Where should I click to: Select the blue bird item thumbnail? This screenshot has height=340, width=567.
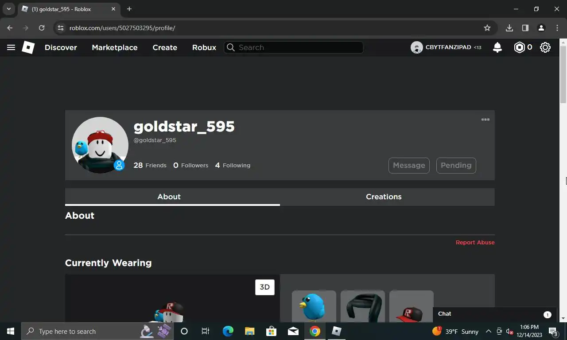(x=314, y=306)
